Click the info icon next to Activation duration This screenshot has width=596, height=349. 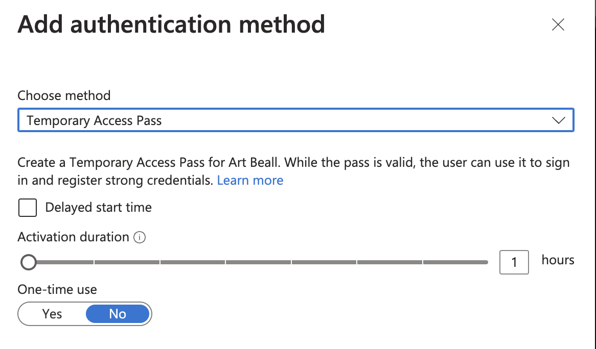pos(140,237)
